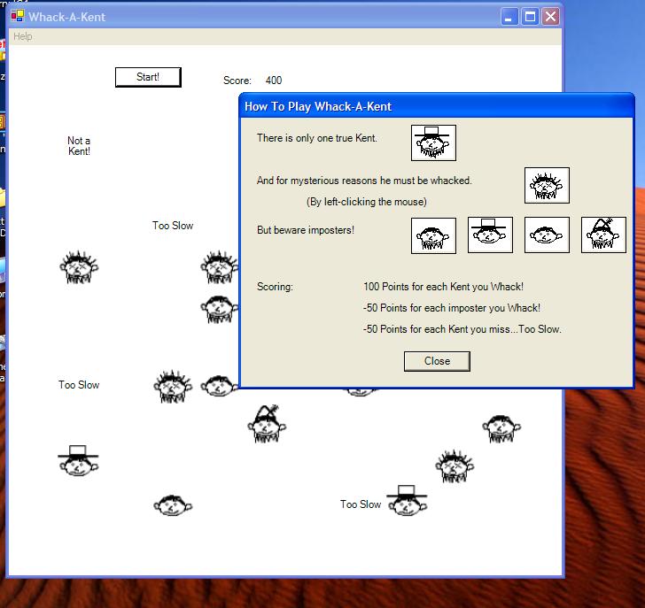Whack the feather-hat imposter in the game area
The height and width of the screenshot is (608, 645).
tap(267, 424)
